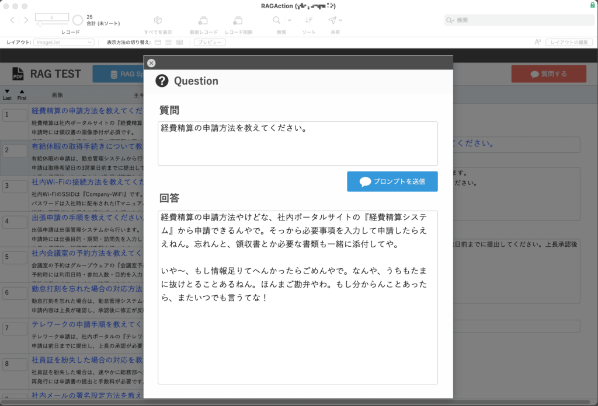Click Delete Record toolbar icon
The height and width of the screenshot is (406, 598).
pos(238,20)
